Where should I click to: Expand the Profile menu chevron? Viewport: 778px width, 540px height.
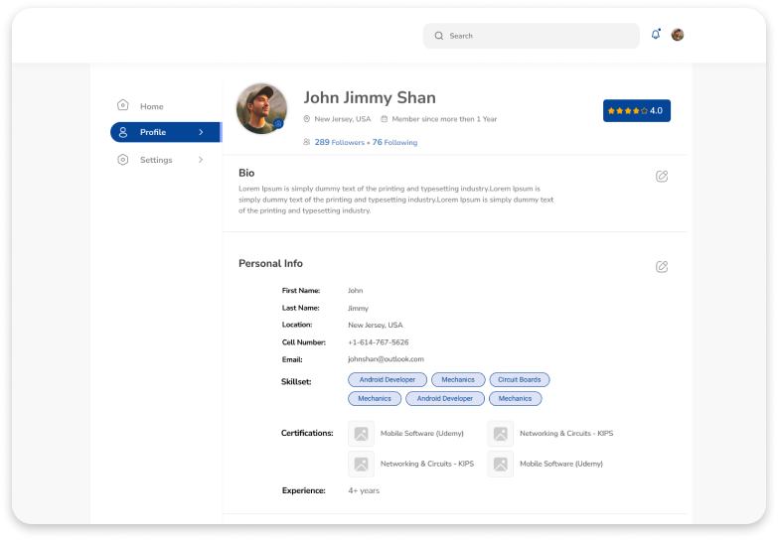click(x=201, y=132)
